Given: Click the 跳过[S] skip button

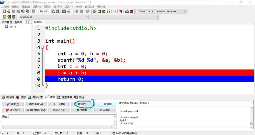Looking at the screenshot, I should [x=82, y=104].
